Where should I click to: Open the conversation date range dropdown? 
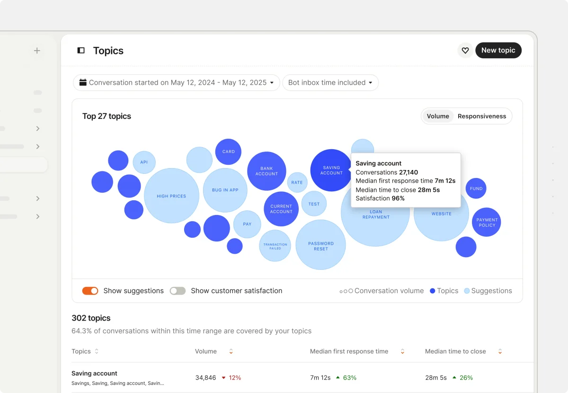[176, 82]
